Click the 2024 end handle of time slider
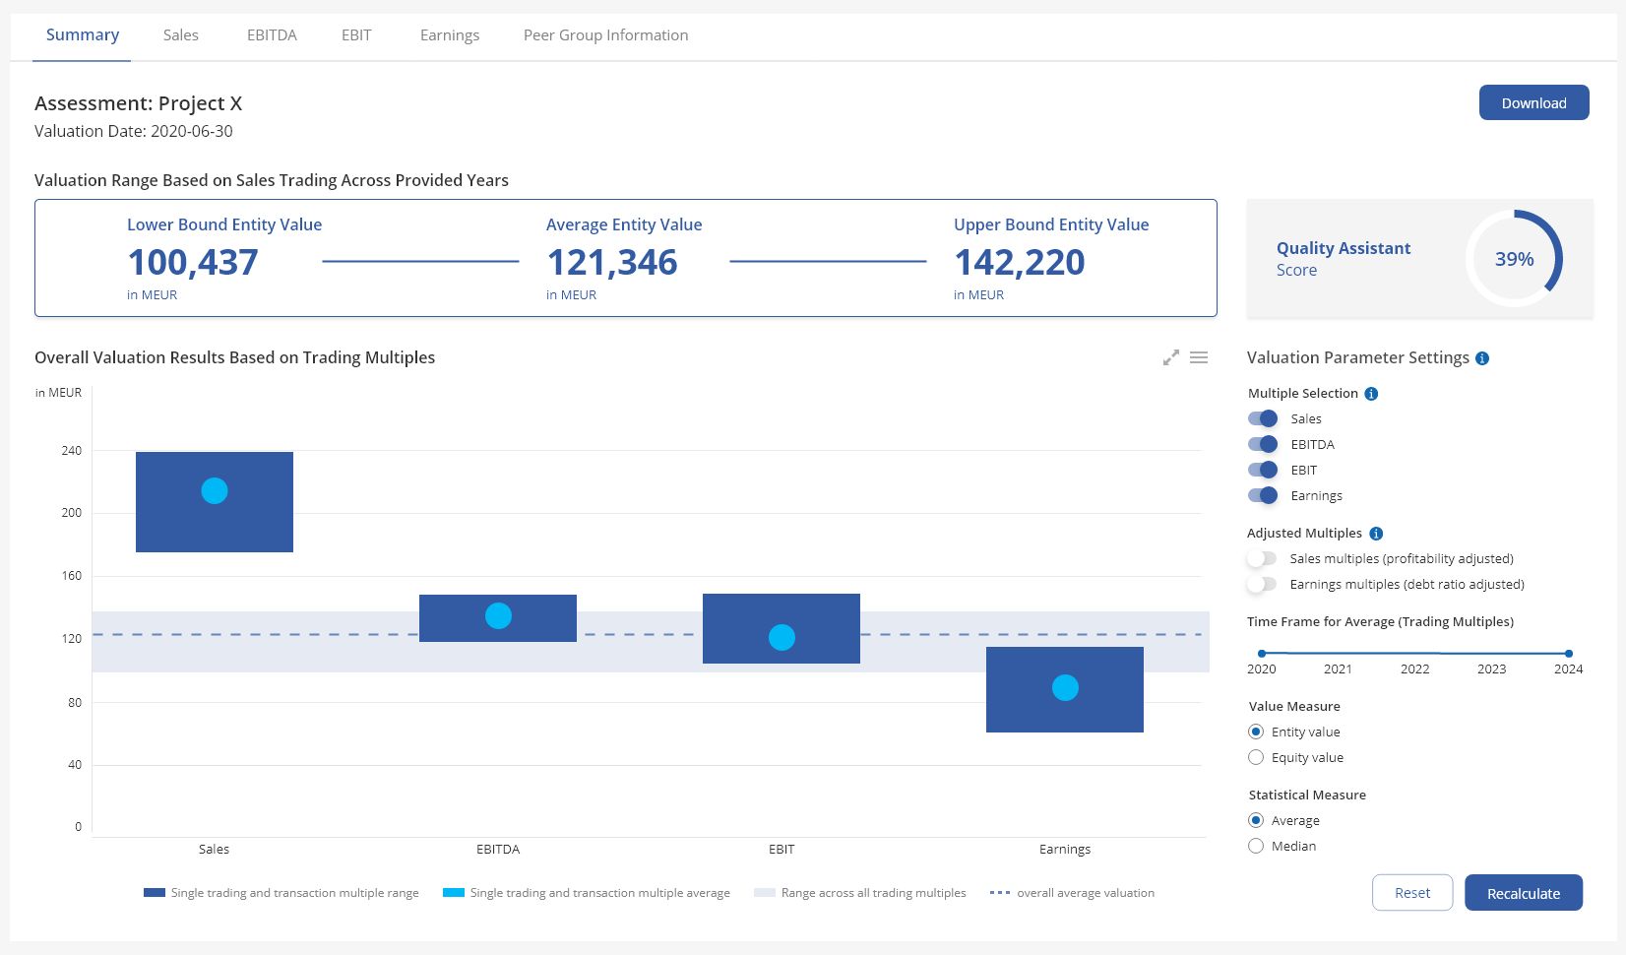 pyautogui.click(x=1569, y=654)
